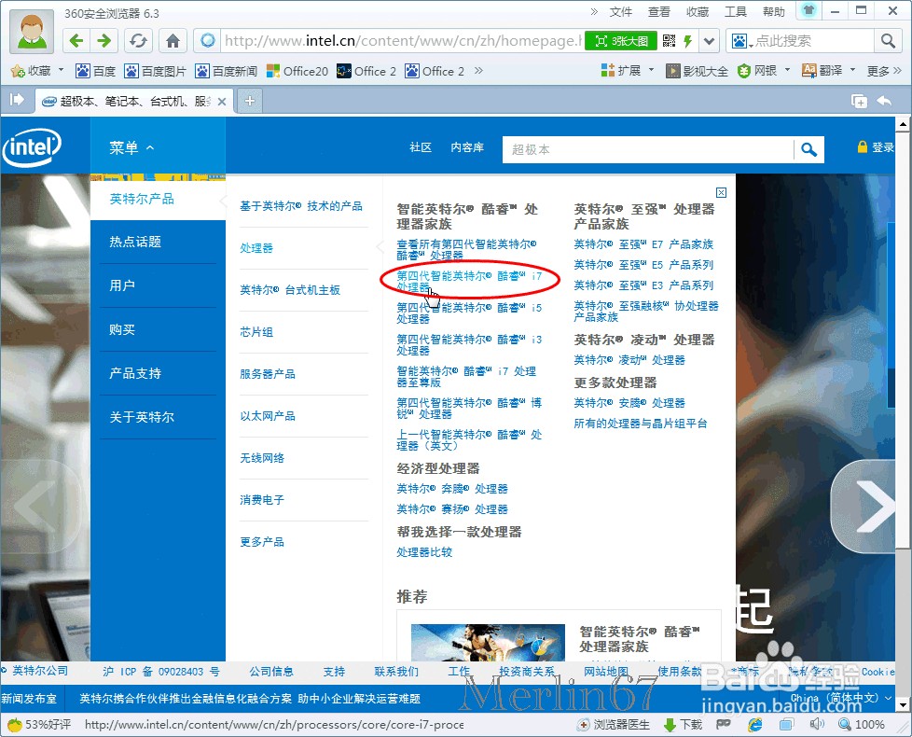Open a new tab with plus button
Image resolution: width=912 pixels, height=737 pixels.
pos(250,101)
